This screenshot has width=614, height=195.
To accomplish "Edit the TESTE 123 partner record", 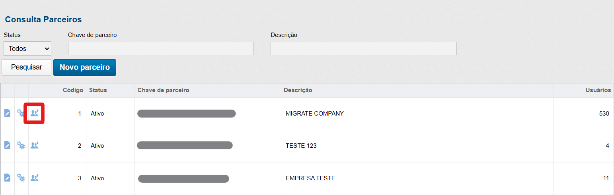I will point(7,145).
